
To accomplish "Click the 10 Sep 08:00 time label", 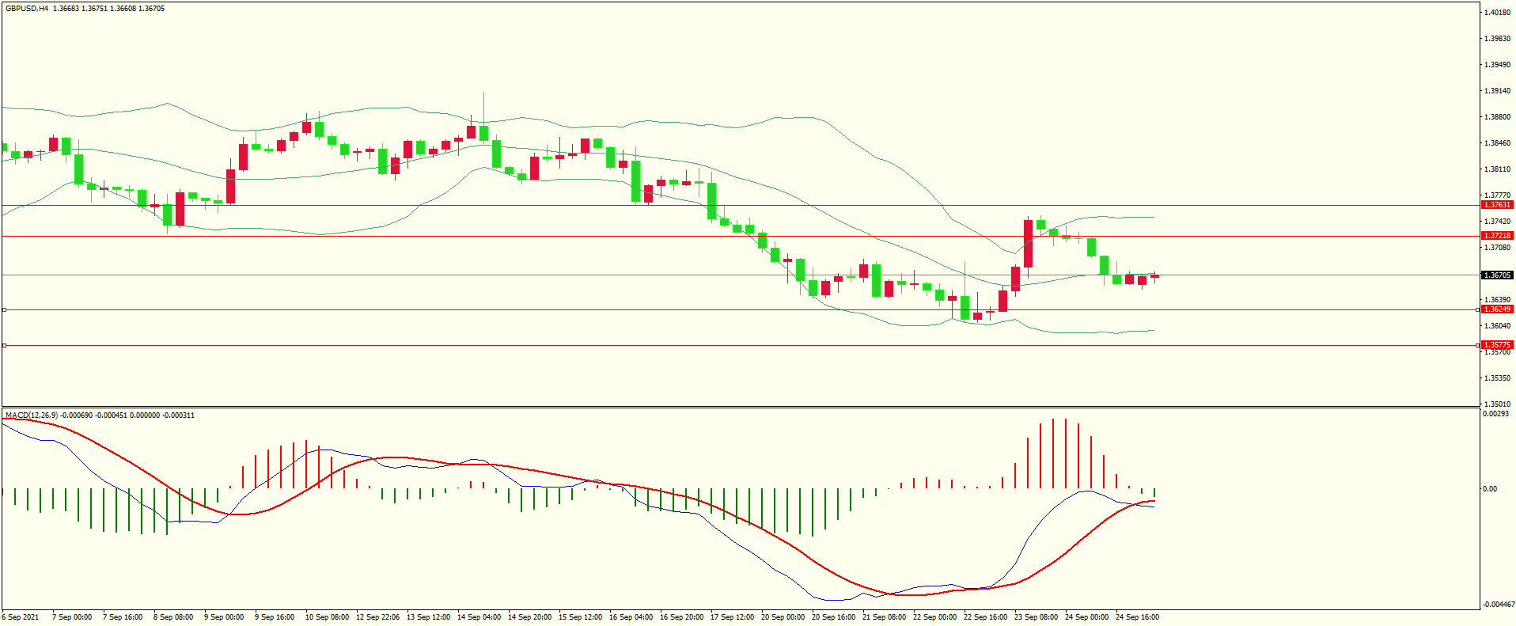I will click(x=327, y=617).
